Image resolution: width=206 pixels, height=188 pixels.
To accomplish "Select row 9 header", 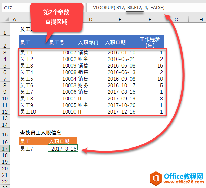I will click(x=5, y=92).
